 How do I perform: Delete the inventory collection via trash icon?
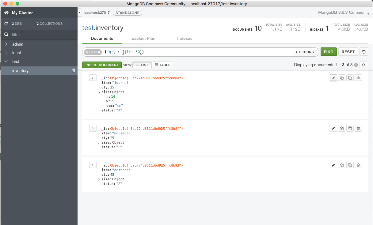(x=73, y=70)
